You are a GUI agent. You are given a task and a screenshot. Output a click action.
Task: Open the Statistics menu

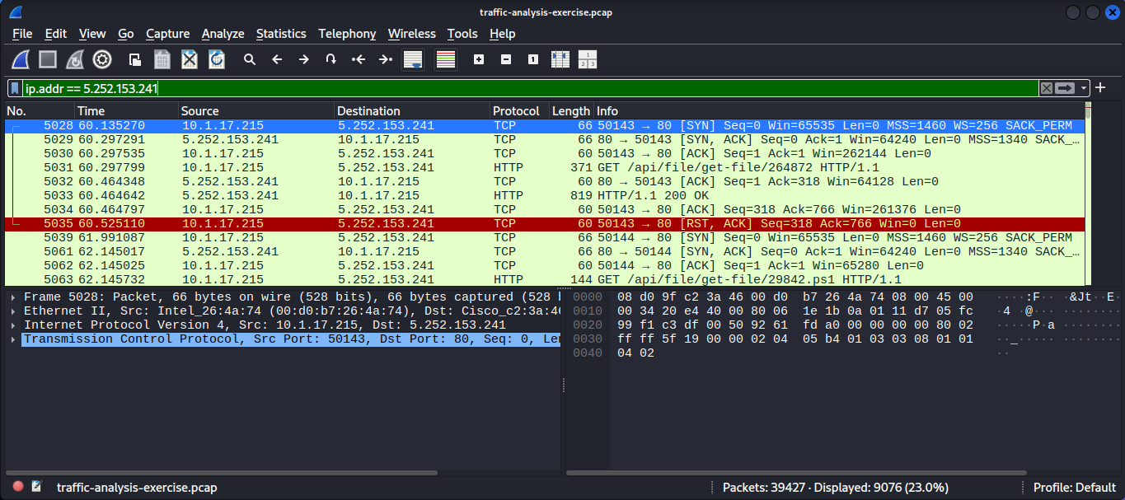tap(281, 34)
